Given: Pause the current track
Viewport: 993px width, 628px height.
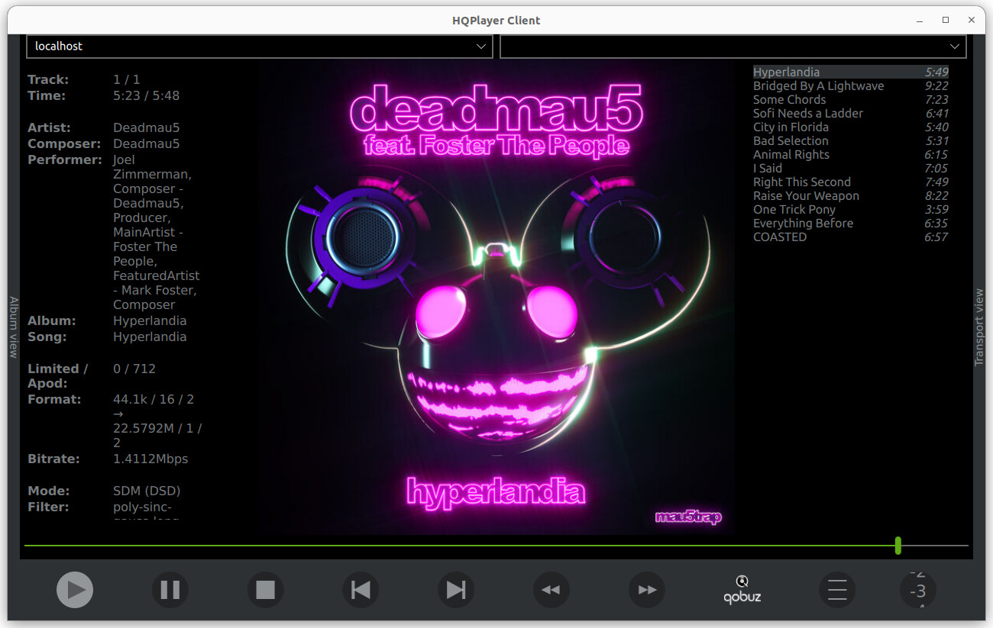Looking at the screenshot, I should click(x=170, y=590).
